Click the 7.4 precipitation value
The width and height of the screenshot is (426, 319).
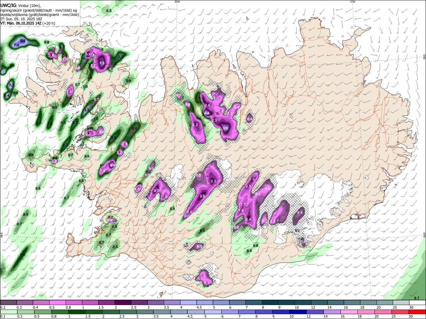[x=16, y=45]
